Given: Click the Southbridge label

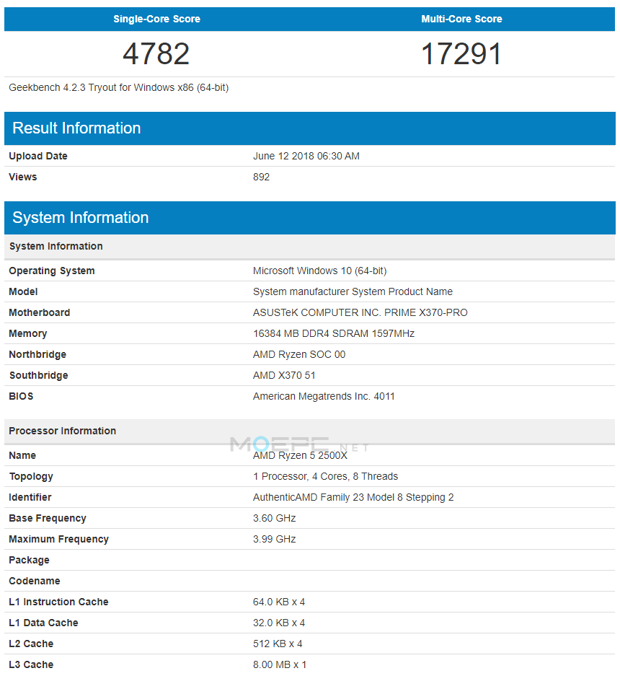Looking at the screenshot, I should click(x=39, y=375).
